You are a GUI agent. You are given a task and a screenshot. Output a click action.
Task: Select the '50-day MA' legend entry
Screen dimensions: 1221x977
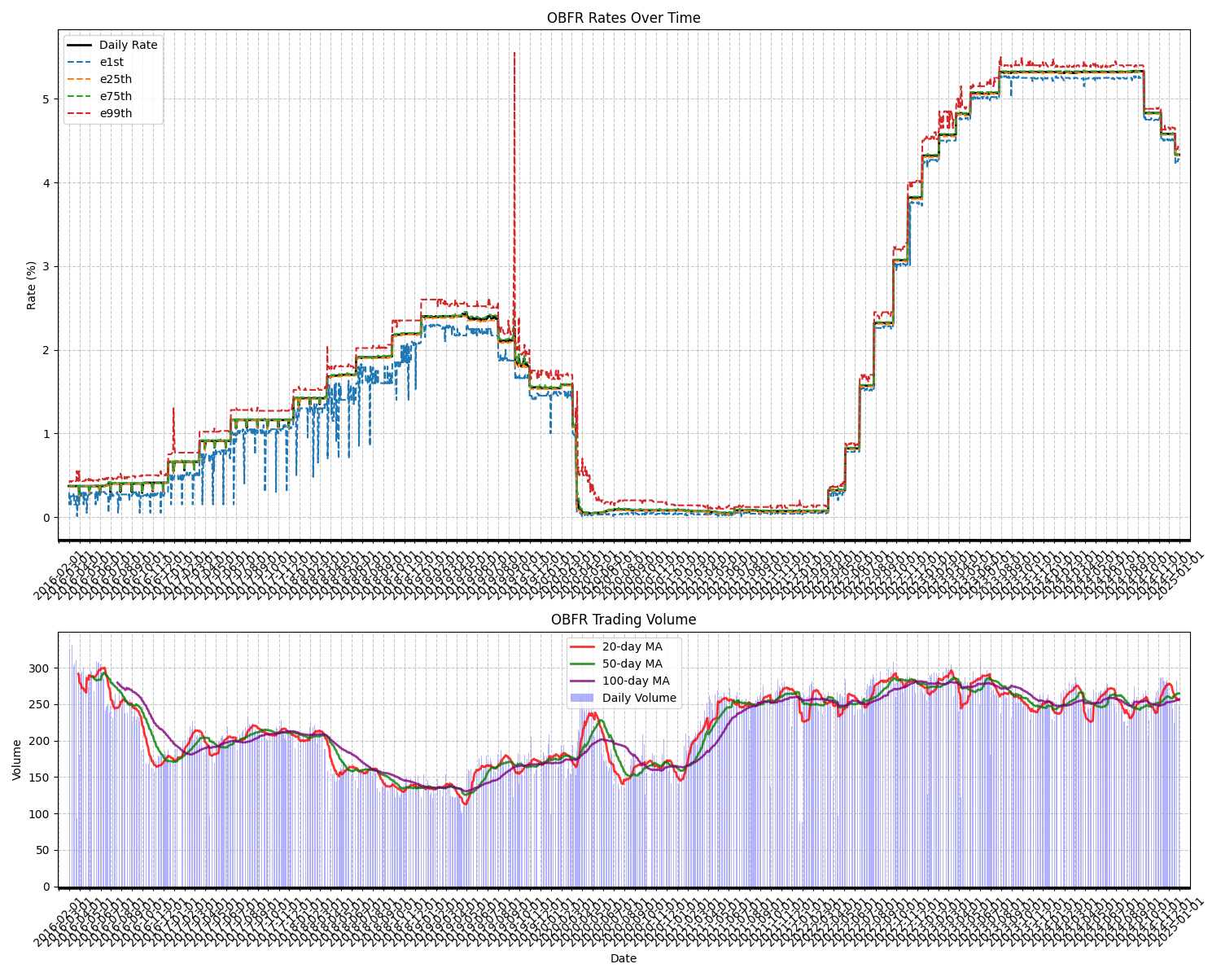(632, 664)
